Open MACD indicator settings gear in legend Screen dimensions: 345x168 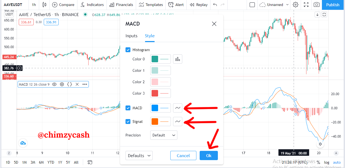click(x=62, y=84)
